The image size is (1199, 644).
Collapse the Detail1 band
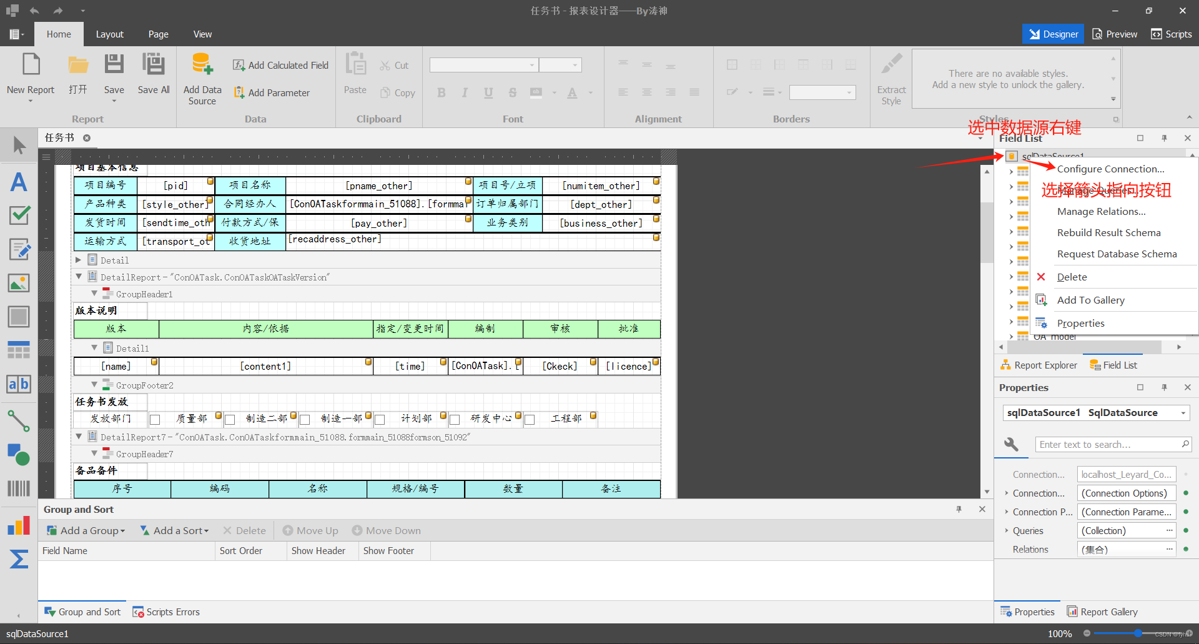[94, 348]
